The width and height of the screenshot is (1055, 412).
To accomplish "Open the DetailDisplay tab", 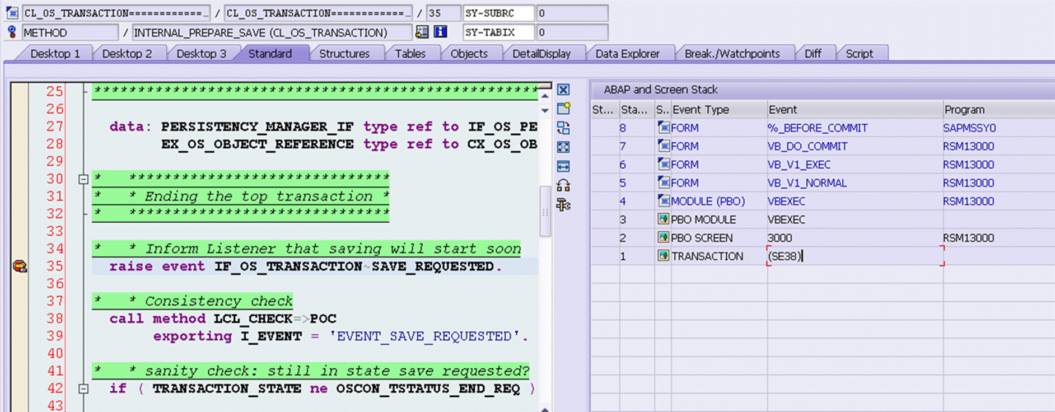I will point(541,54).
